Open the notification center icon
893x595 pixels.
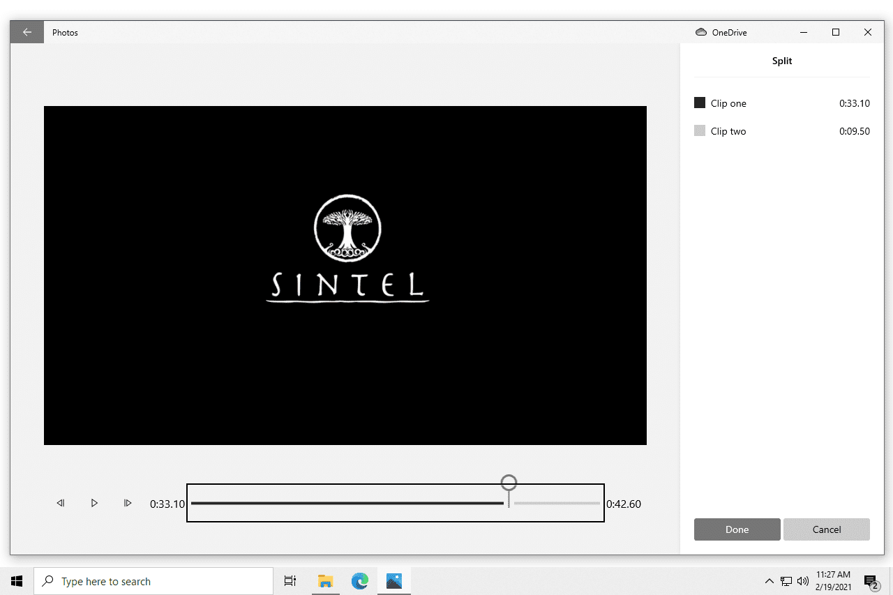(x=871, y=581)
